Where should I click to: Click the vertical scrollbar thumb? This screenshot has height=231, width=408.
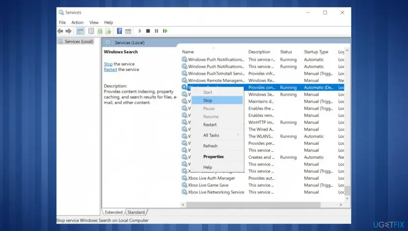coord(347,190)
